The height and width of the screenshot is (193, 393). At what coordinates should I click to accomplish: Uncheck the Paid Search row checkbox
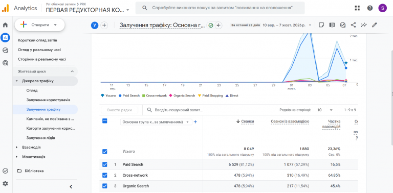tap(105, 164)
